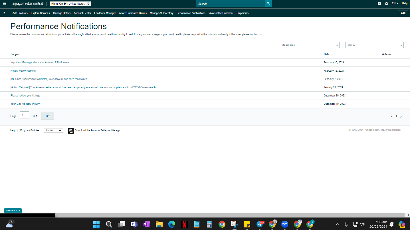Open the Windows Start menu

tap(96, 224)
